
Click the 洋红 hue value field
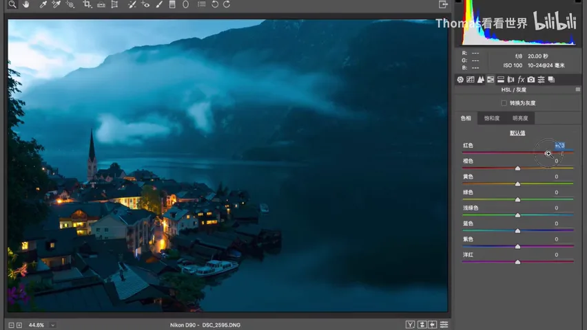coord(556,255)
